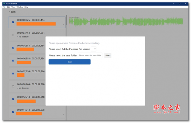Screen dimensions: 191x123
Task: Click the 'Please open Adobe Premiere Pro before exporting.' text
Action: coord(74,43)
